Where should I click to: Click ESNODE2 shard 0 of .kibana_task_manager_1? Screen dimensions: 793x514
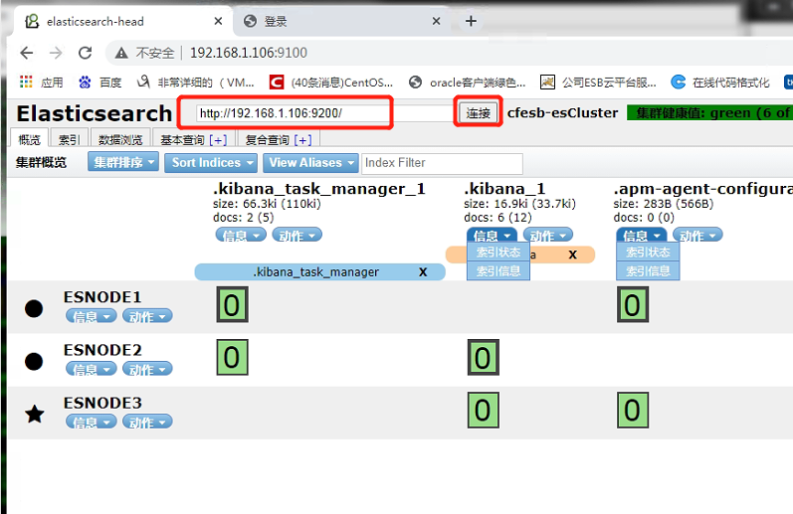click(232, 357)
